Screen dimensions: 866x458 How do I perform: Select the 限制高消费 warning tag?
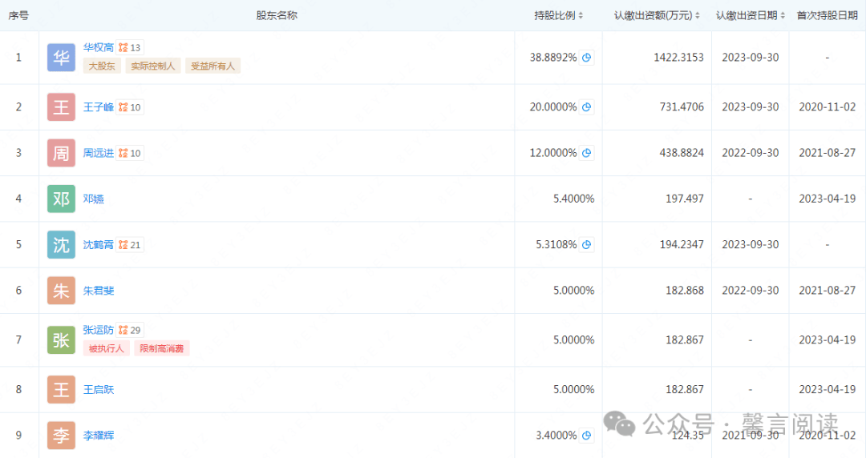pos(164,348)
